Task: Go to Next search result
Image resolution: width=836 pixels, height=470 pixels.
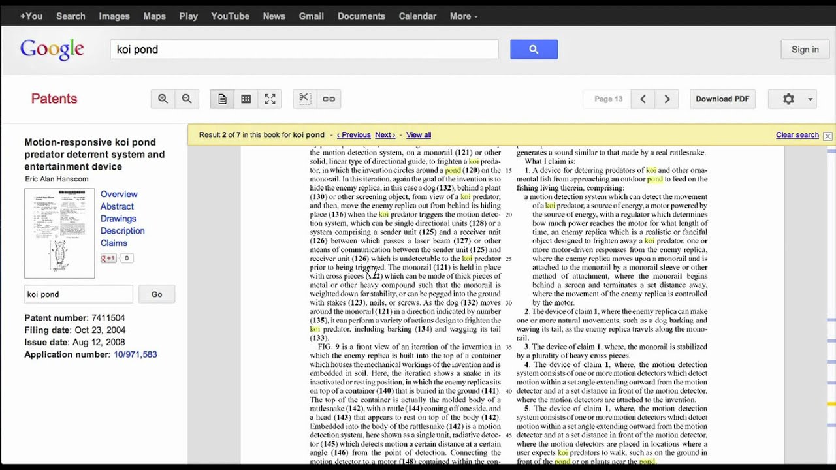Action: coord(385,134)
